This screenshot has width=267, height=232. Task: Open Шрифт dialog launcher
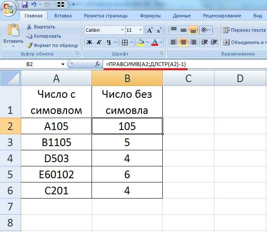pyautogui.click(x=161, y=53)
